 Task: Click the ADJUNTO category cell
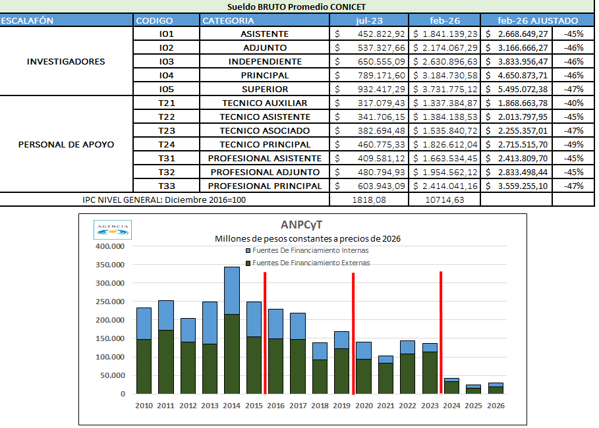pyautogui.click(x=264, y=47)
